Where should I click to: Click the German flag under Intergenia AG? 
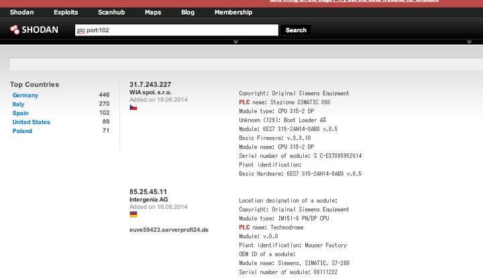(133, 215)
